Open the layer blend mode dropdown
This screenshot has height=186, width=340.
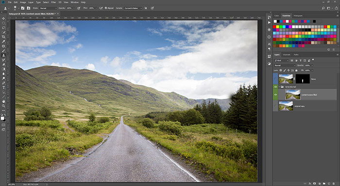point(284,65)
